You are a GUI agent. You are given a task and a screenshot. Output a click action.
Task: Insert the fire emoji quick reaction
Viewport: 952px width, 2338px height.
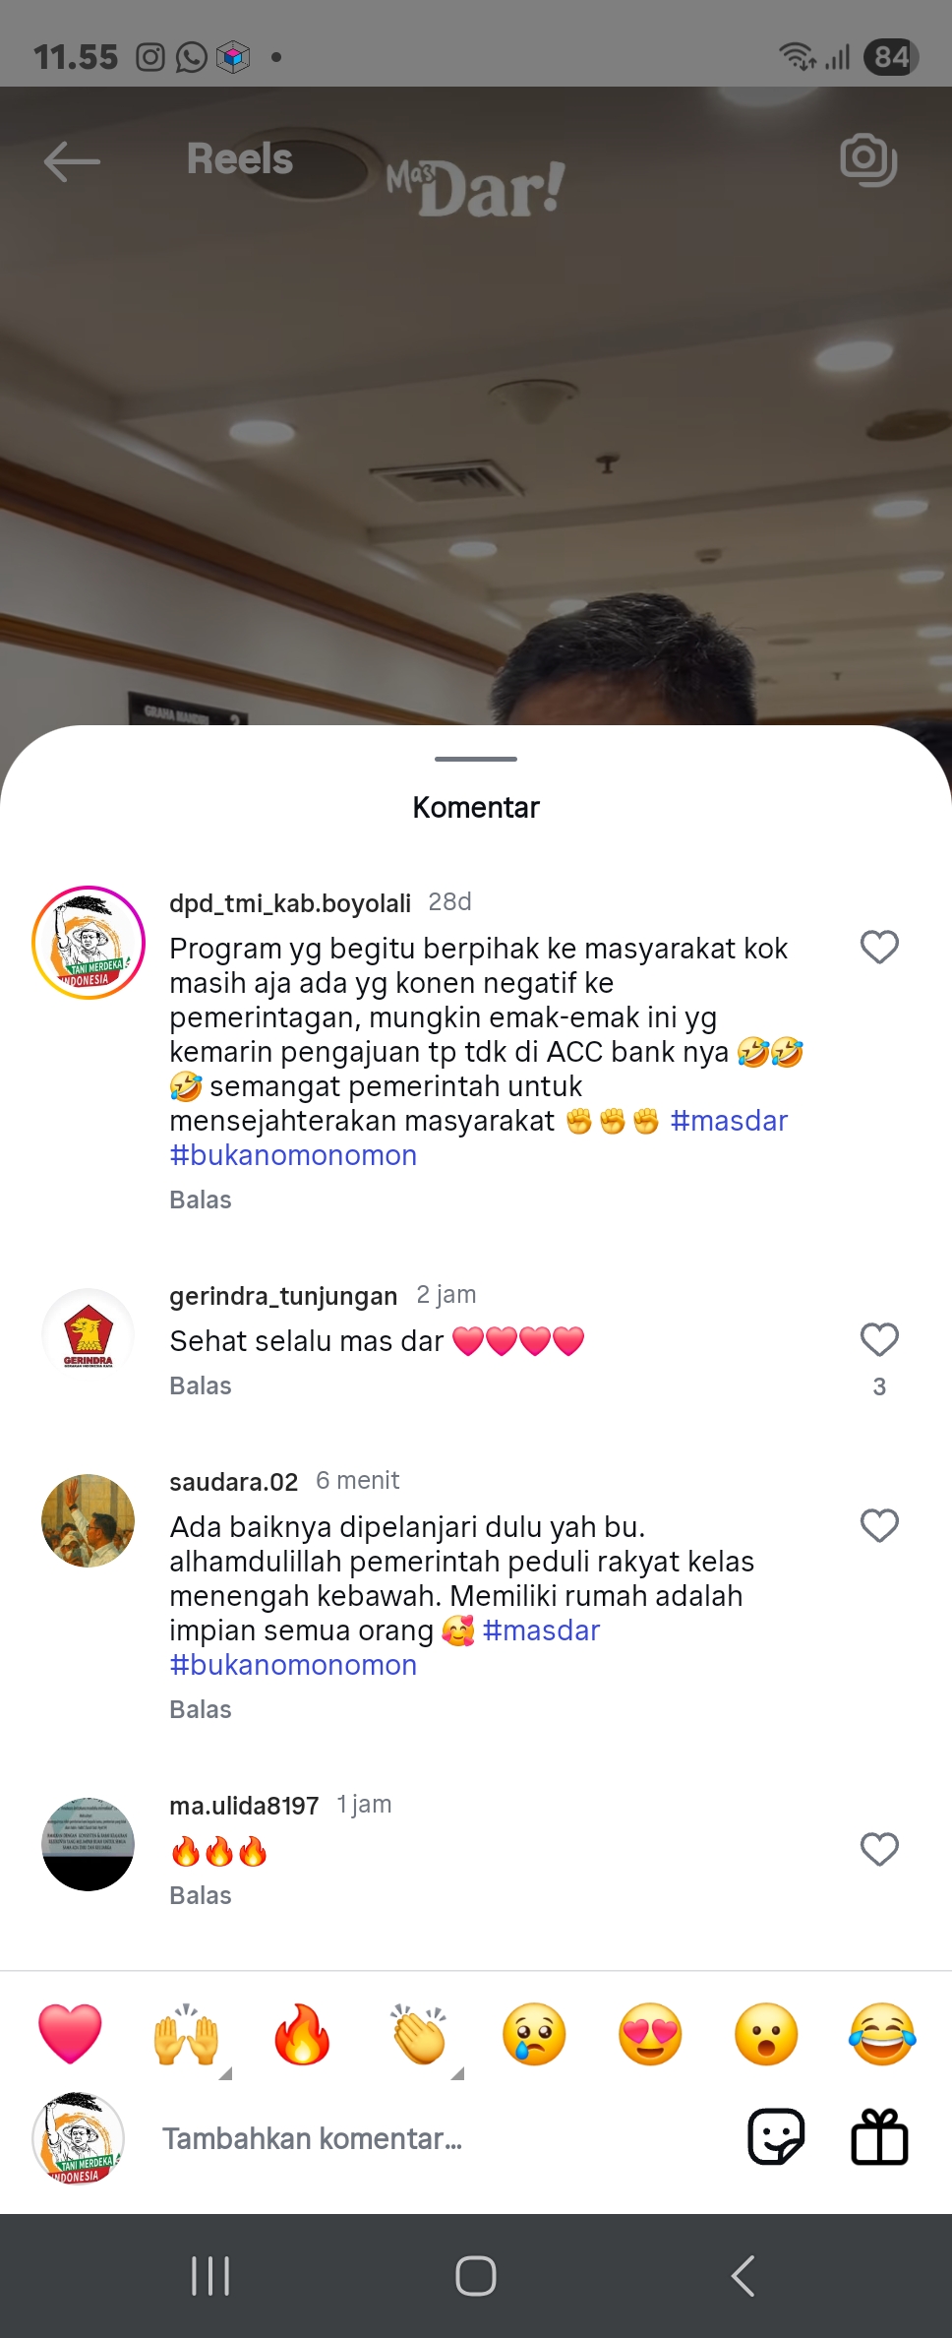[x=302, y=2034]
